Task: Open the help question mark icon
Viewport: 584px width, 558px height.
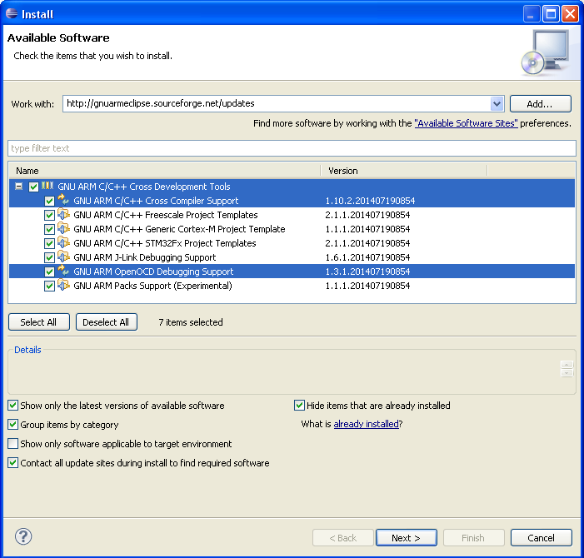Action: click(23, 536)
